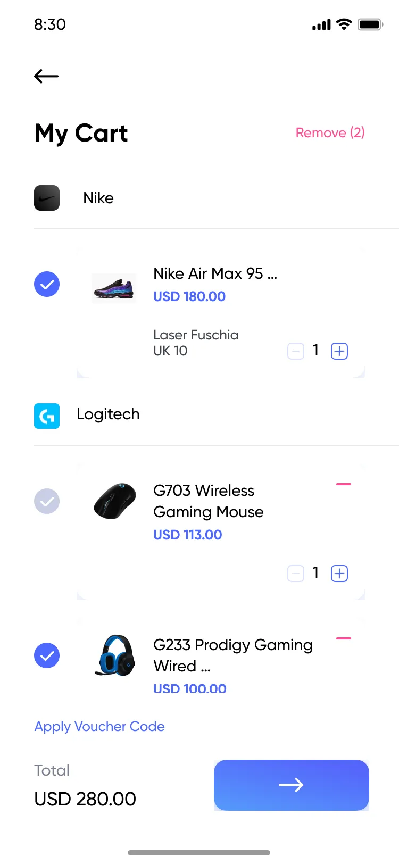Deselect the G233 Prodigy Gaming headset checkbox
399x864 pixels.
[x=47, y=655]
